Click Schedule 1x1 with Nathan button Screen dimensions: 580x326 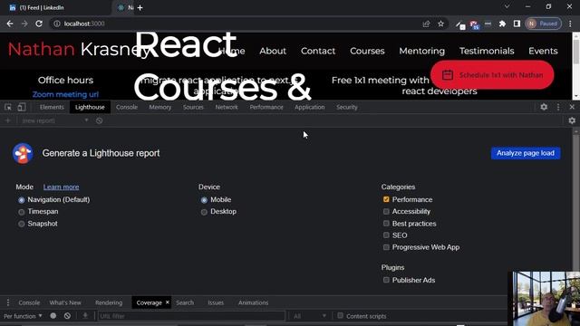tap(492, 75)
